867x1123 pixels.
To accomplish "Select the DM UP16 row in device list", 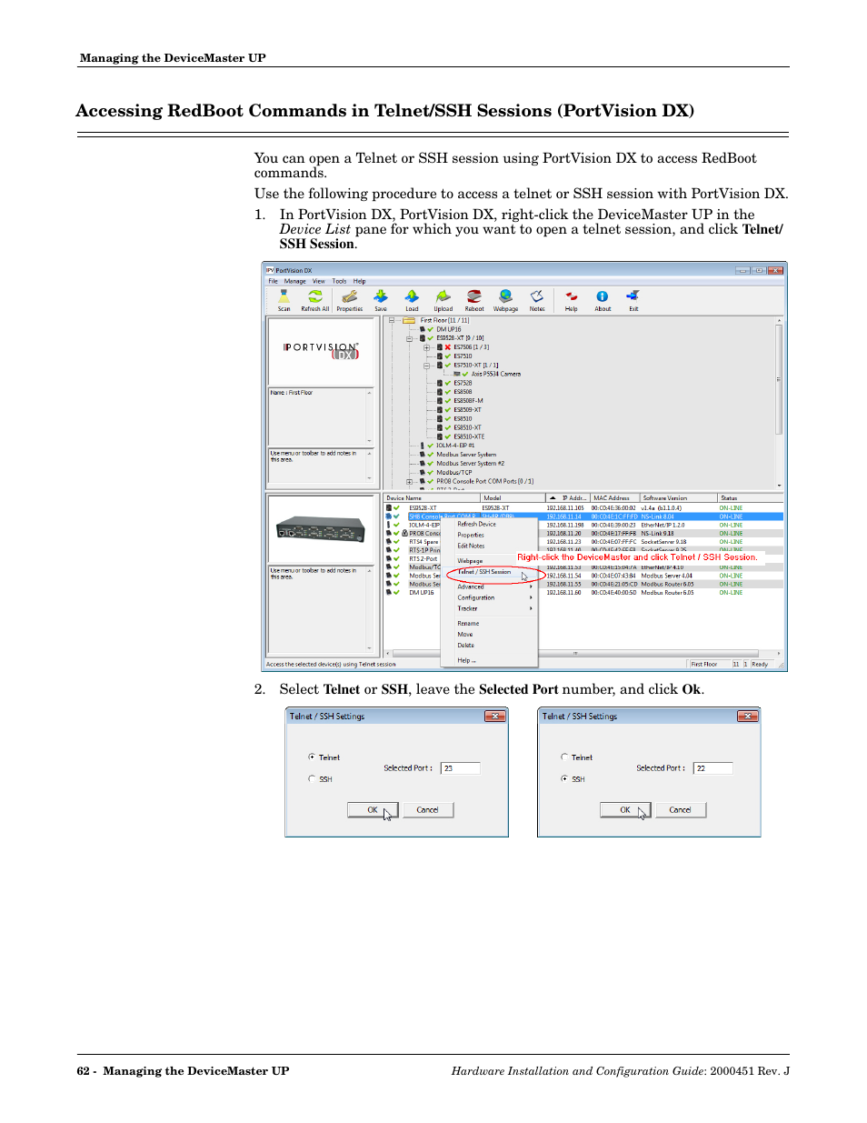I will [x=583, y=593].
